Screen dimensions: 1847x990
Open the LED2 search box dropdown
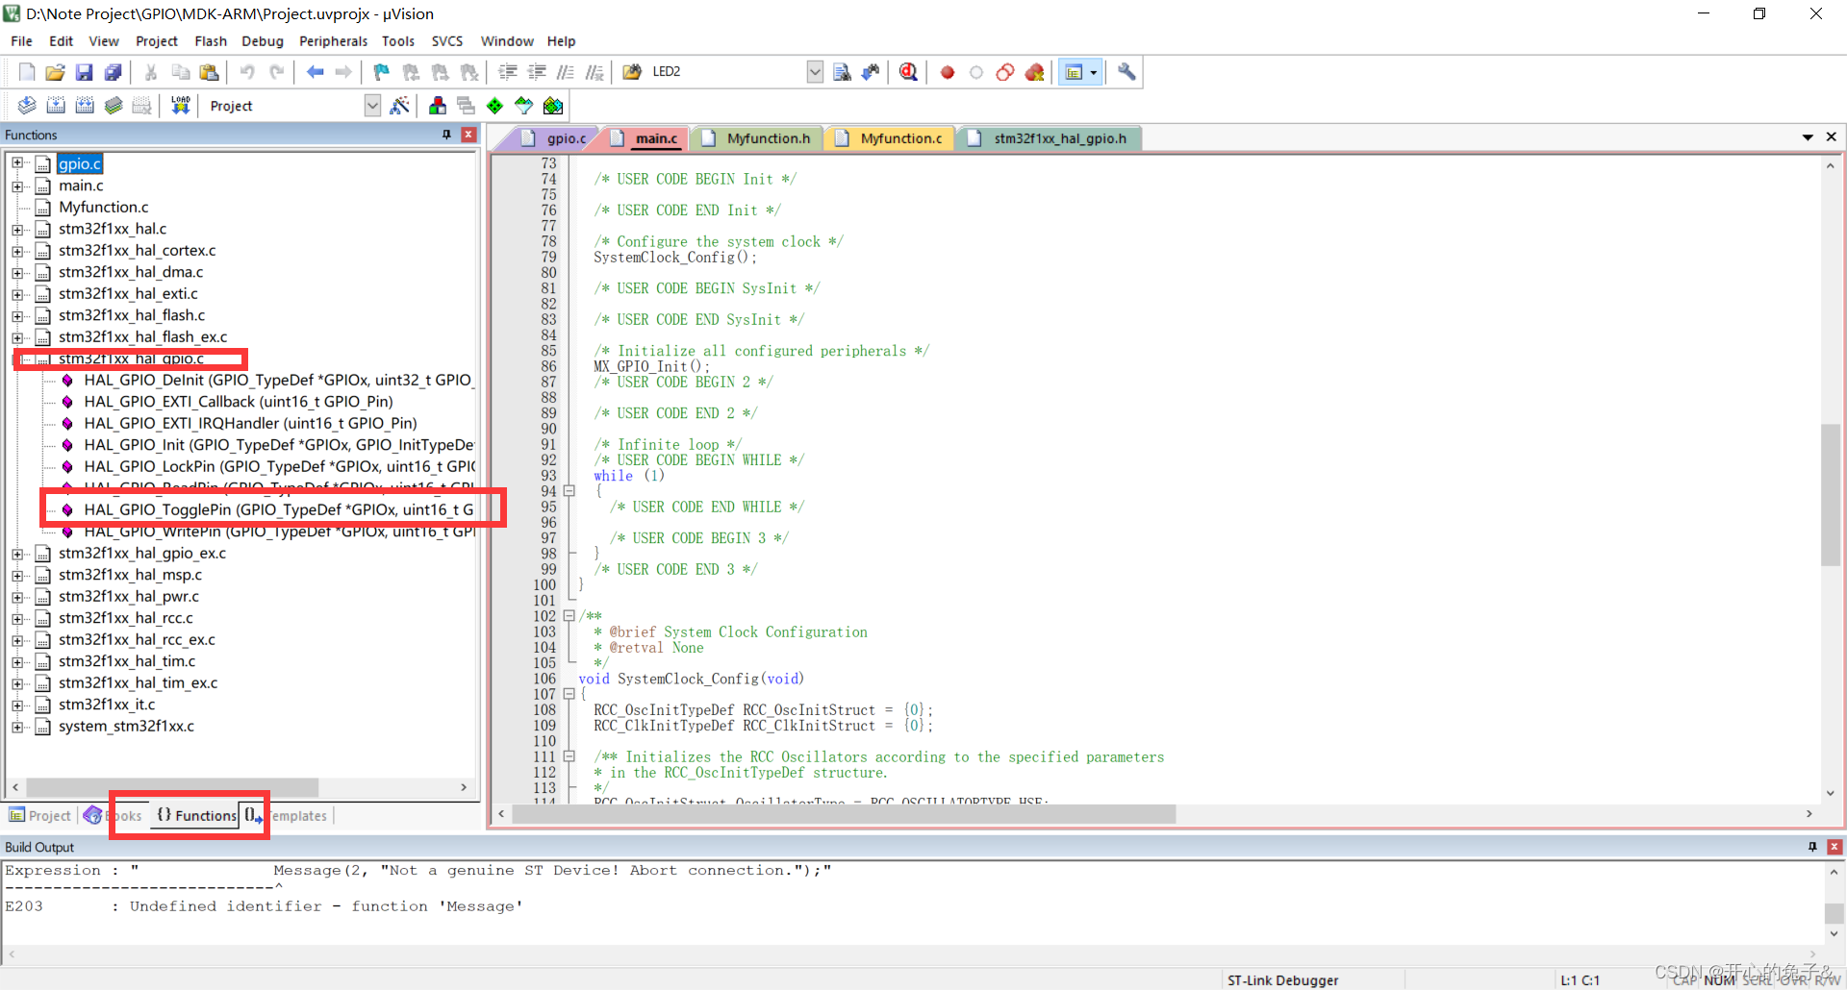(815, 72)
